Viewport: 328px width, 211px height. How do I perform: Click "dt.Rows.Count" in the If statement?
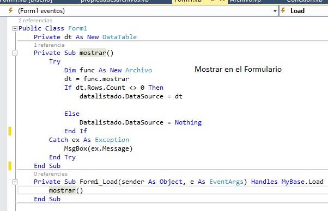pos(100,88)
